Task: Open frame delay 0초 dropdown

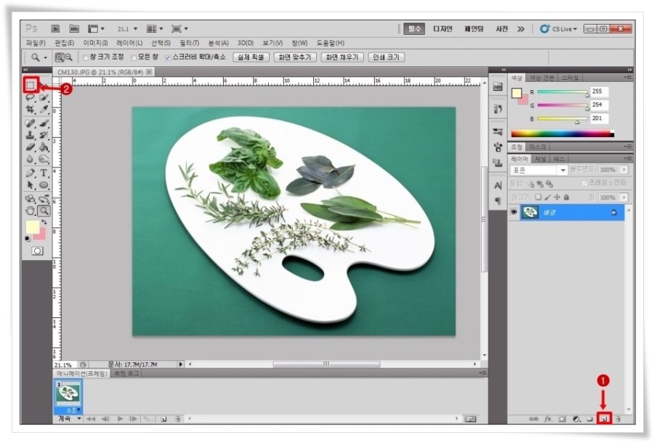Action: pos(73,410)
